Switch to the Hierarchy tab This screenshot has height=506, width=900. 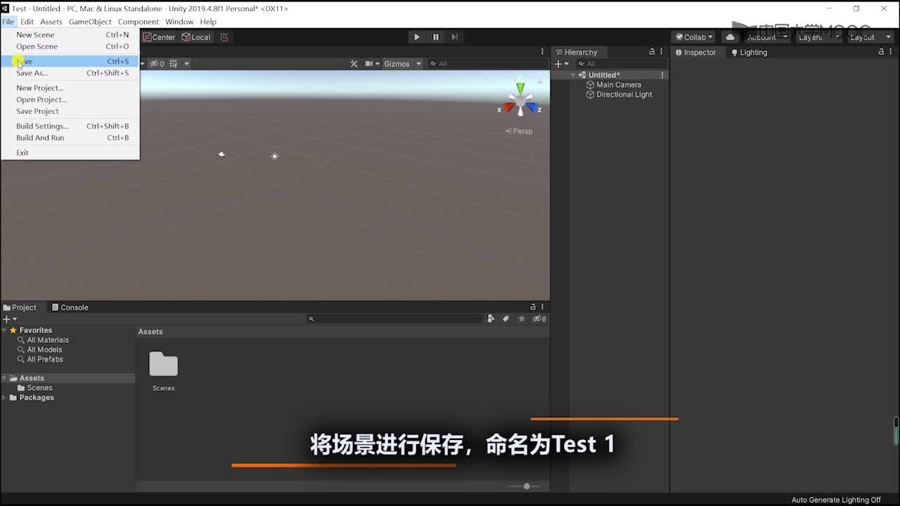(x=576, y=52)
